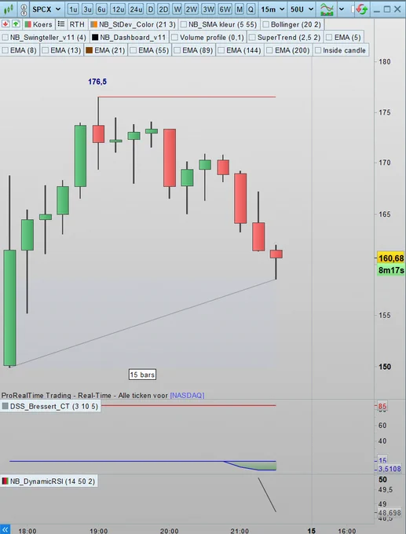Toggle the RTH session button
Viewport: 406px width, 534px height.
pos(77,24)
